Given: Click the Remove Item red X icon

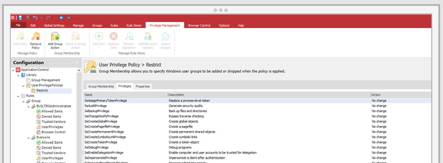Looking at the screenshot, I should (114, 36).
